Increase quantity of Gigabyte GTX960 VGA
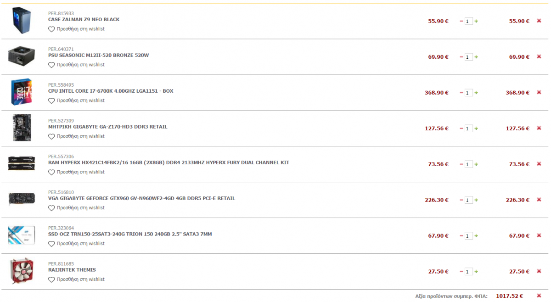The width and height of the screenshot is (551, 302). [476, 200]
